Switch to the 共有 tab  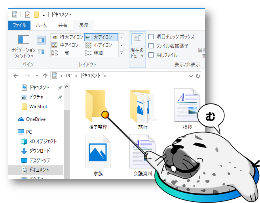coord(63,25)
